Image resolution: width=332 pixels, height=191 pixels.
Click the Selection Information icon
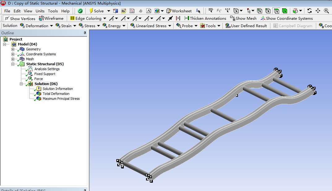(198, 11)
